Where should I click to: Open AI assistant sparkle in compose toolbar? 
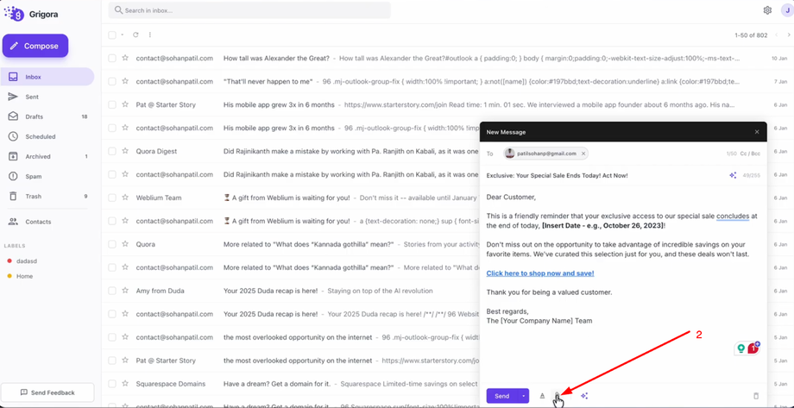point(584,396)
